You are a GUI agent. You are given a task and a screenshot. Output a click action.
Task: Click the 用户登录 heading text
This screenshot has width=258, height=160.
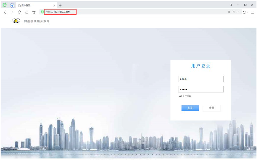click(x=201, y=66)
